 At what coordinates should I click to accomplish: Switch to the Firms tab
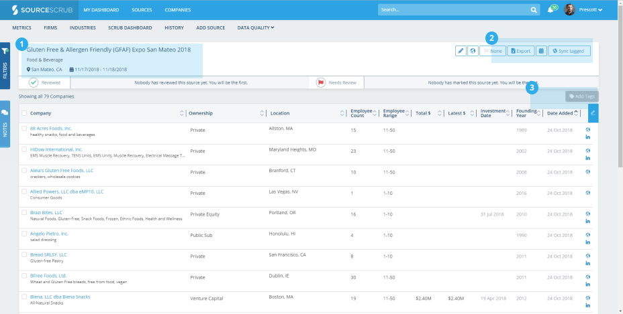(x=50, y=27)
